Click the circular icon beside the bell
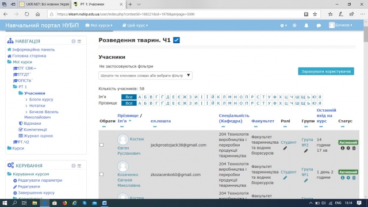This screenshot has height=207, width=368. (x=294, y=25)
